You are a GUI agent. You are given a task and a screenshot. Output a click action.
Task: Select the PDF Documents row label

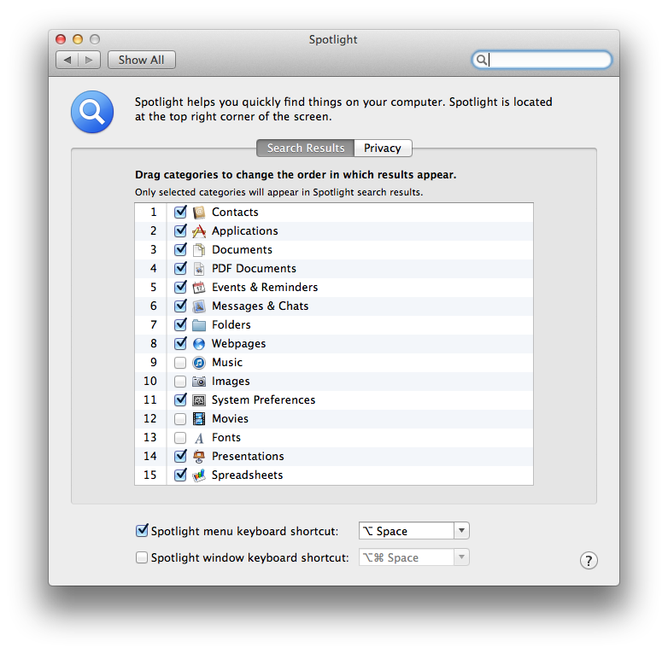(x=254, y=269)
